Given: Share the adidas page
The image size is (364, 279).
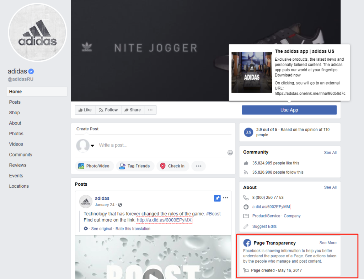Looking at the screenshot, I should click(133, 110).
